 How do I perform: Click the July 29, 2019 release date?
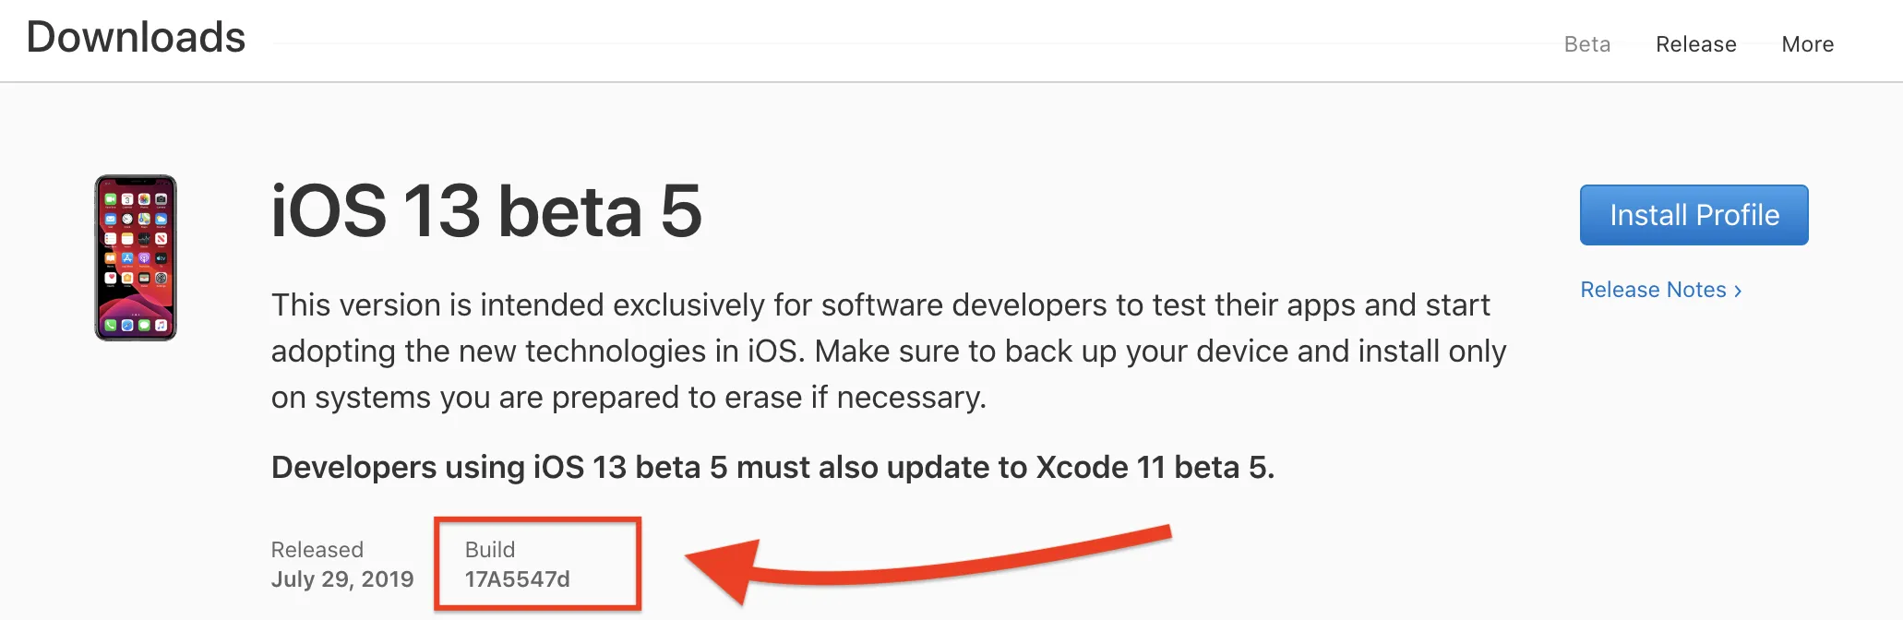(342, 579)
